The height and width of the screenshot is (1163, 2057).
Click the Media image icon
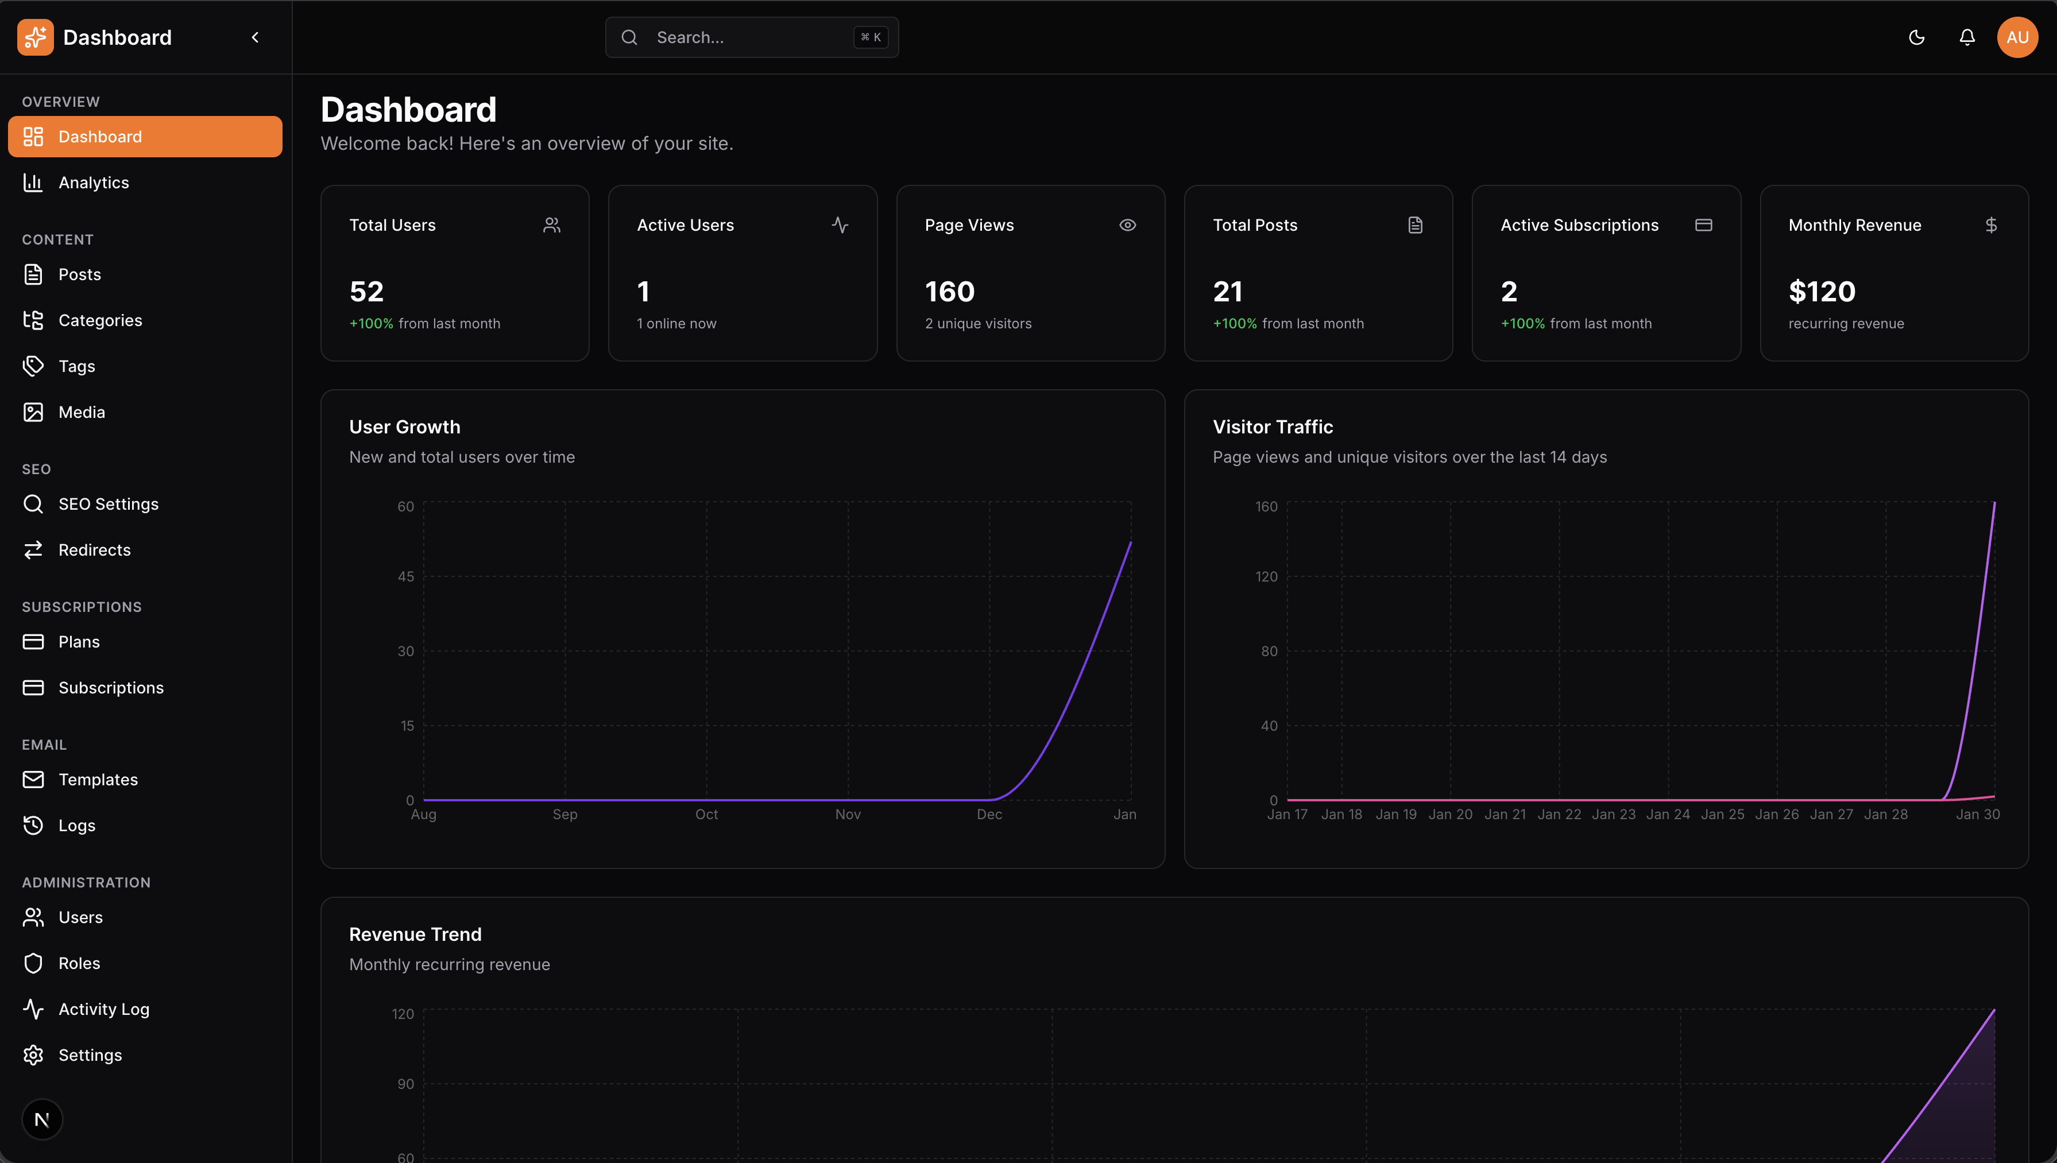pos(33,412)
